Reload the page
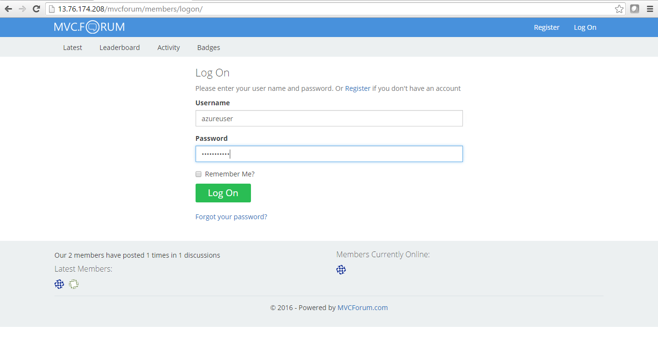The height and width of the screenshot is (337, 658). (x=36, y=8)
